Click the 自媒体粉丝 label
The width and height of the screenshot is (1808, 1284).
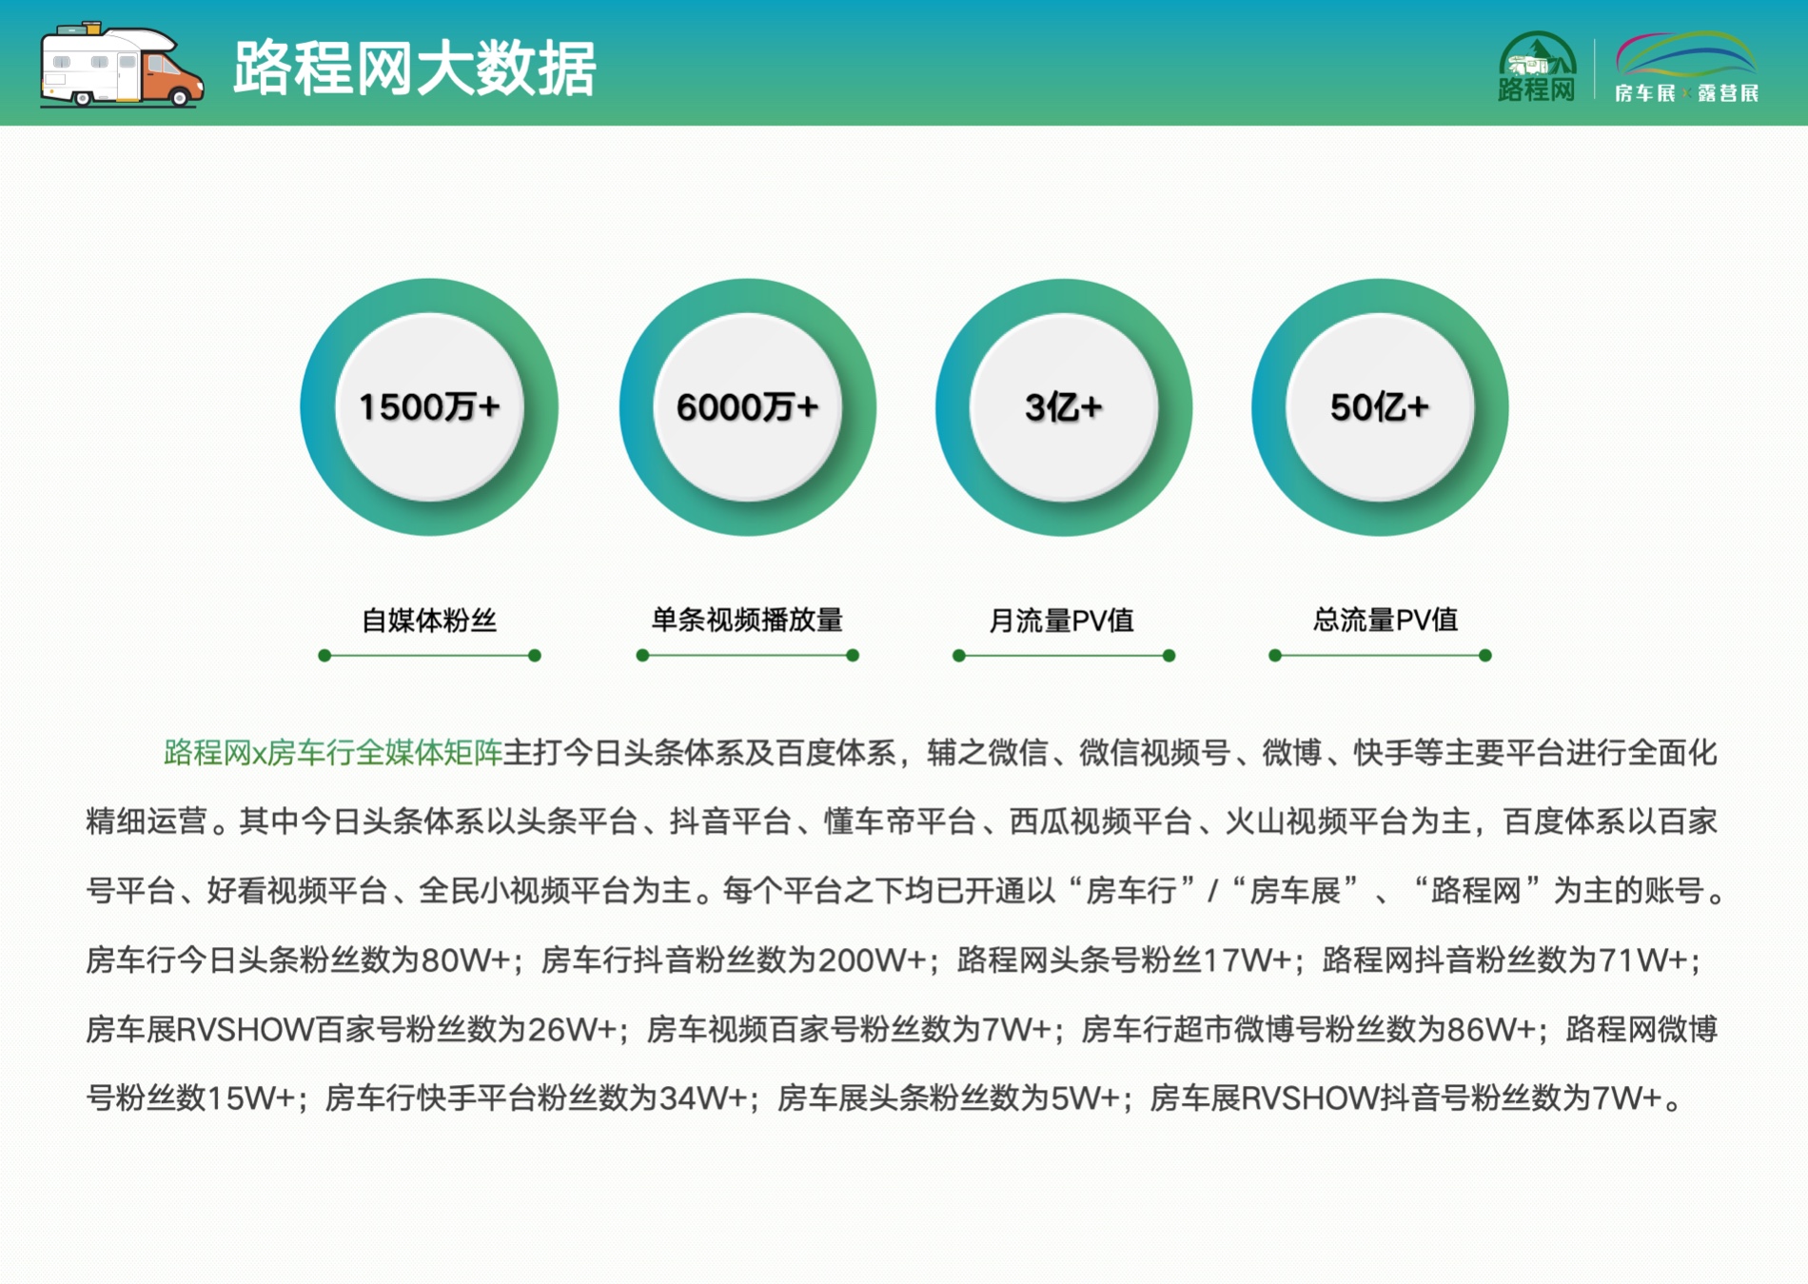(429, 621)
